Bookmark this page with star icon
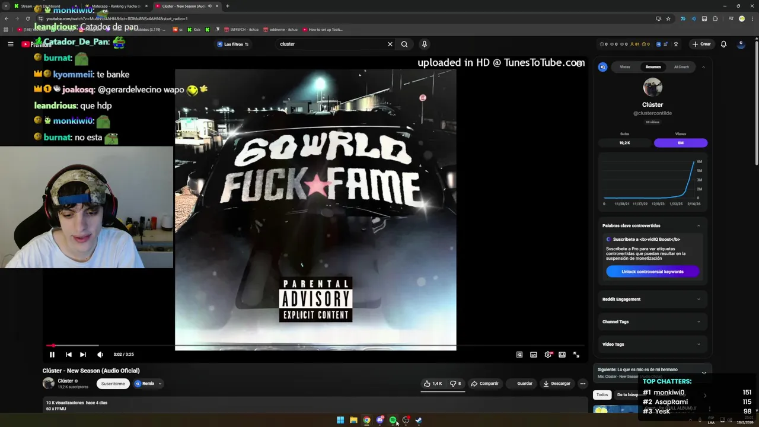The image size is (759, 427). 668,18
